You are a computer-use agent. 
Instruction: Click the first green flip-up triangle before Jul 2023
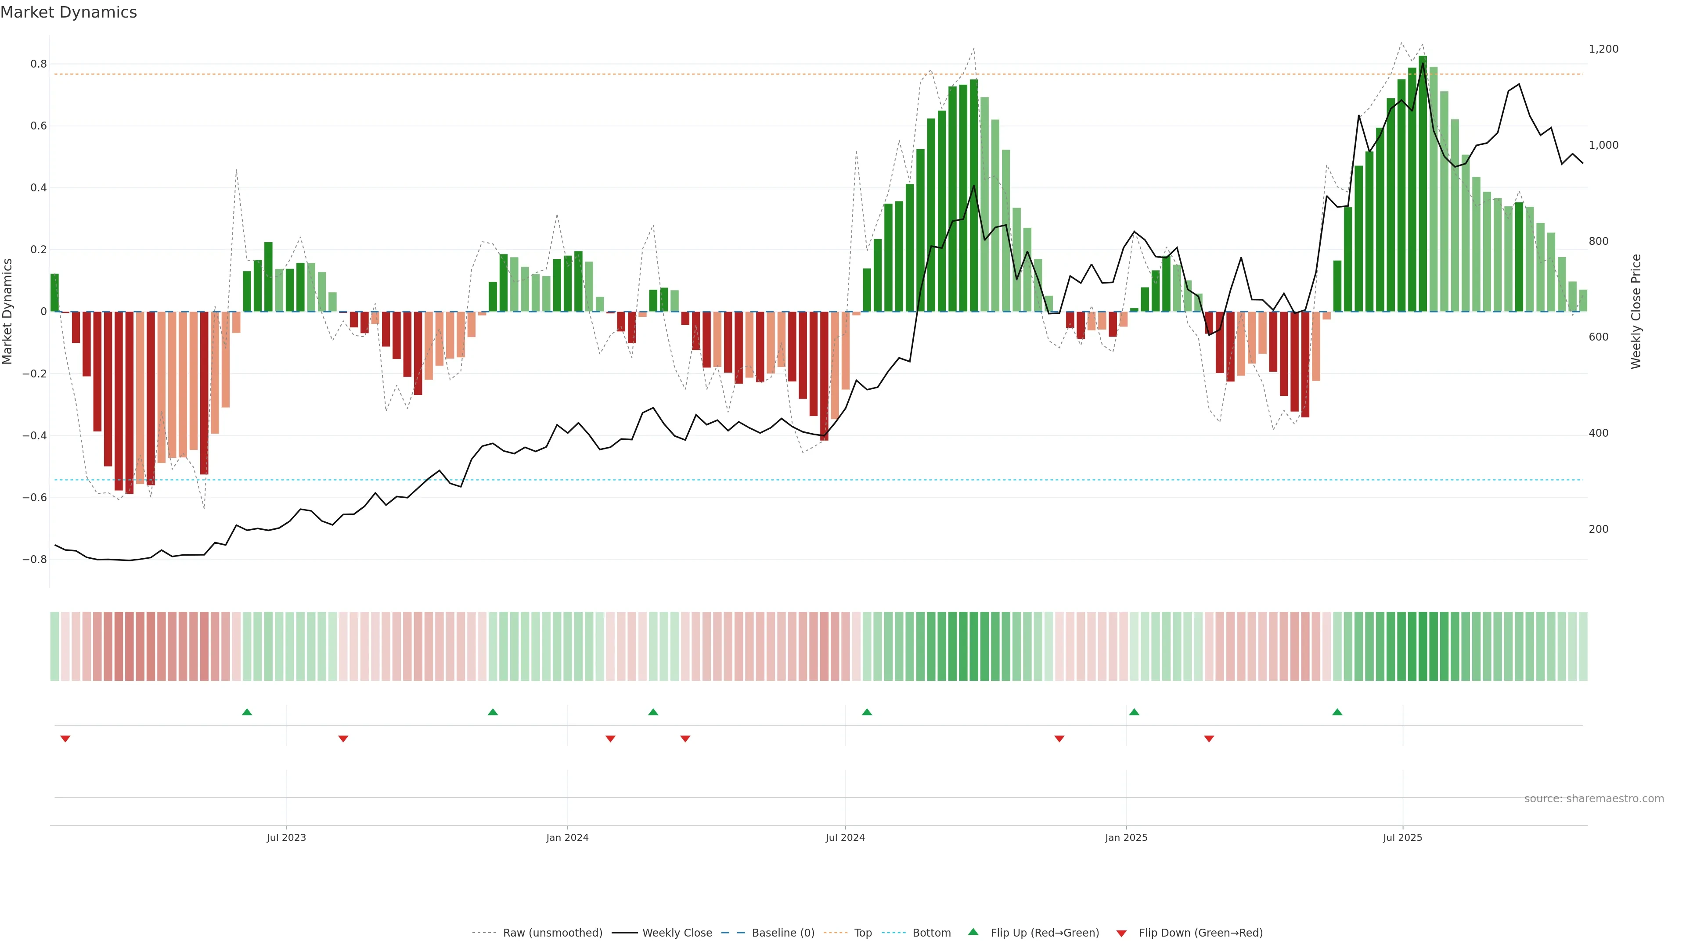[x=247, y=712]
